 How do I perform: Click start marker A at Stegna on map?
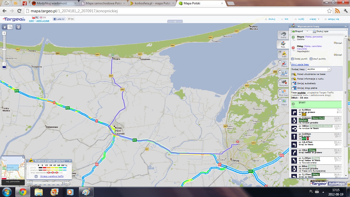click(112, 55)
